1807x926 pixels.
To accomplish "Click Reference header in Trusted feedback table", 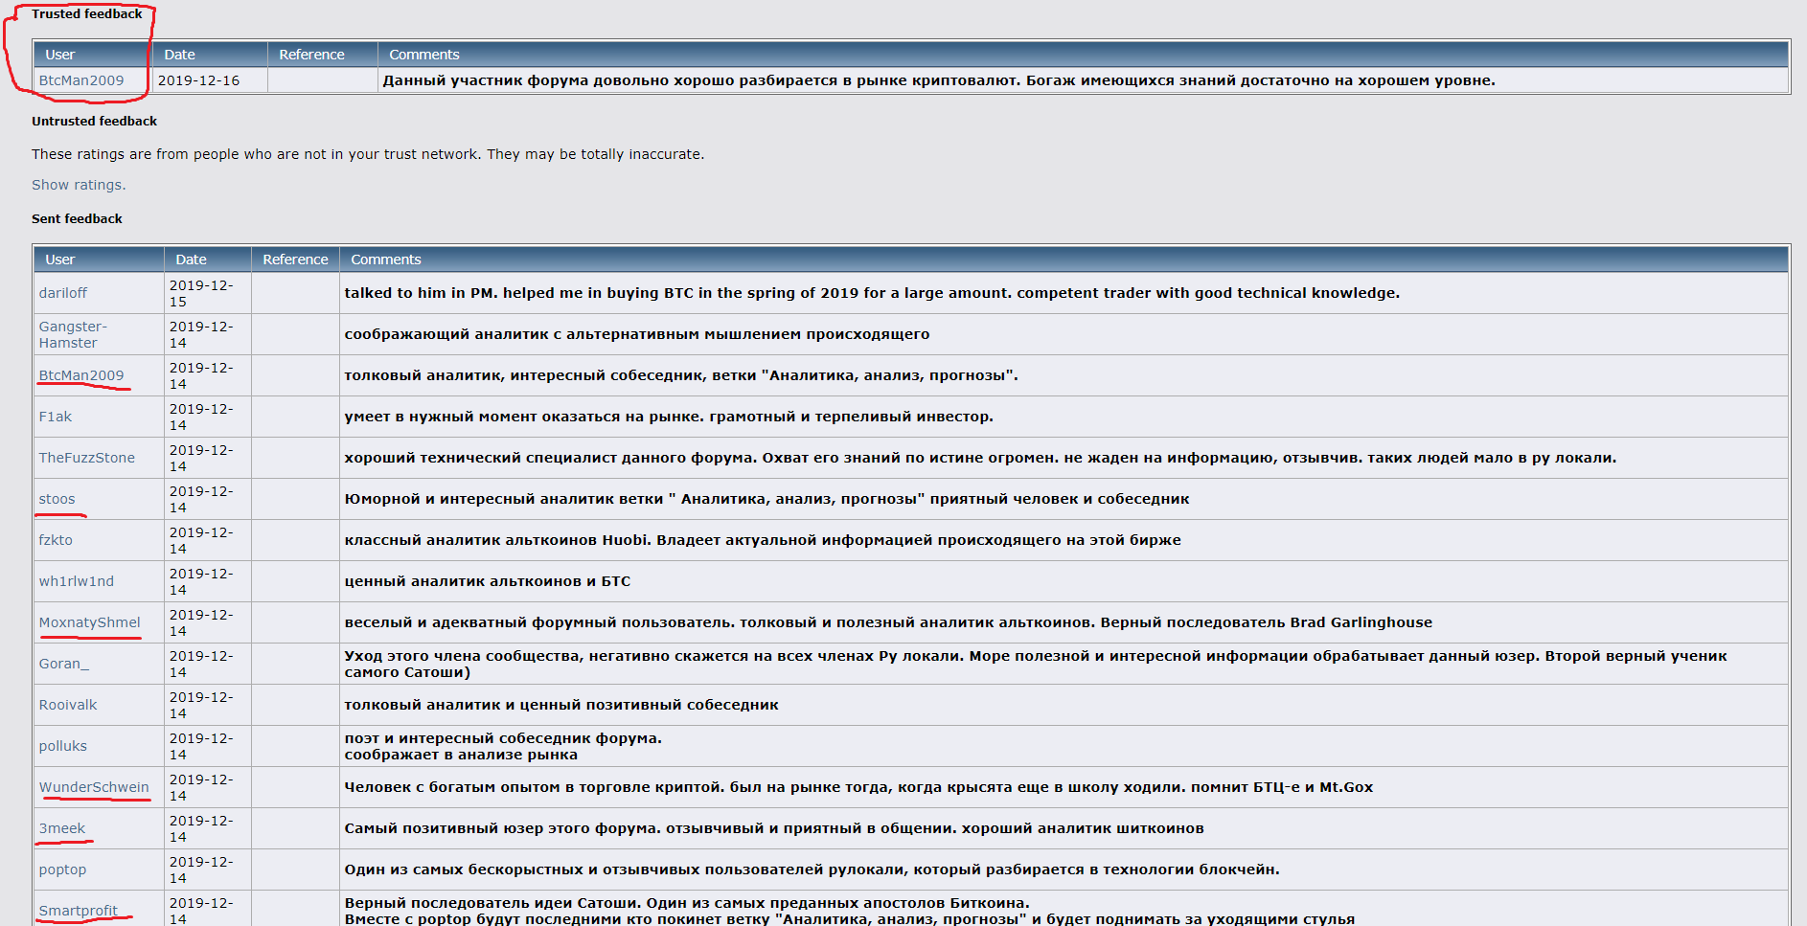I will (x=311, y=55).
